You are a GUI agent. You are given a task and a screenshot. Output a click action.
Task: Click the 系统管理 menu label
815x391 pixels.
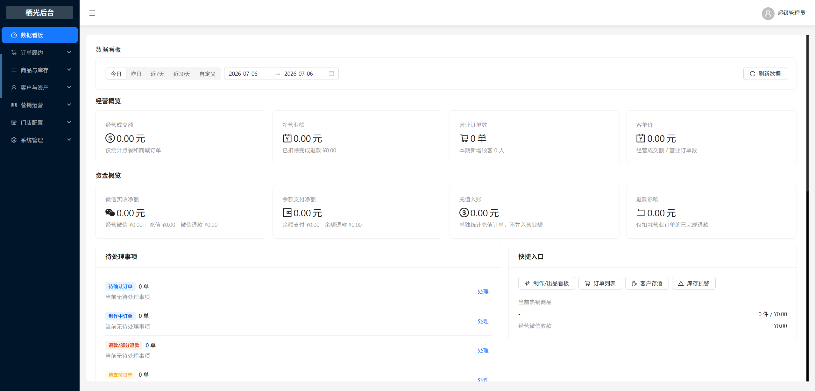tap(32, 140)
